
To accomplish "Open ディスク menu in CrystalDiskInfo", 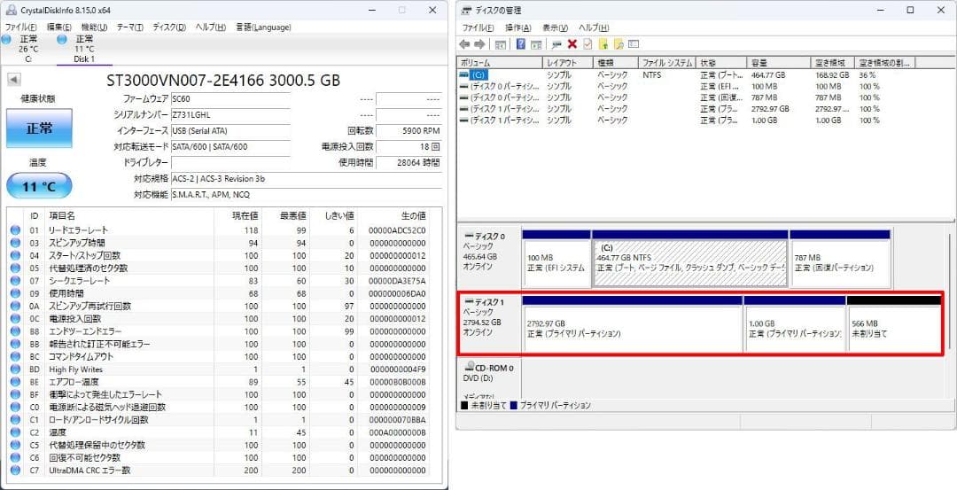I will click(169, 27).
